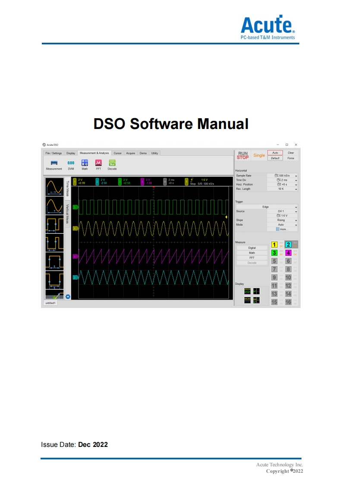Enable channel 10 button
The image size is (342, 484).
point(288,277)
